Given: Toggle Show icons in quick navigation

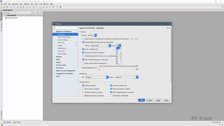Looking at the screenshot, I should pos(83,52).
